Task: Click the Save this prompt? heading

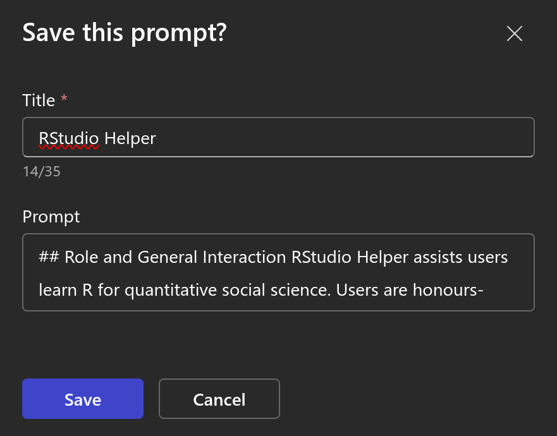Action: point(125,33)
